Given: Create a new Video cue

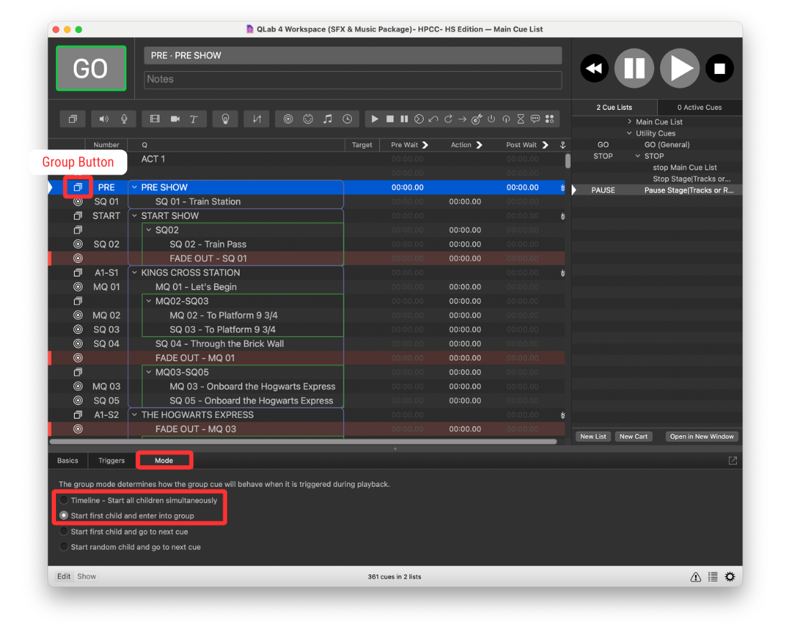Looking at the screenshot, I should tap(154, 118).
